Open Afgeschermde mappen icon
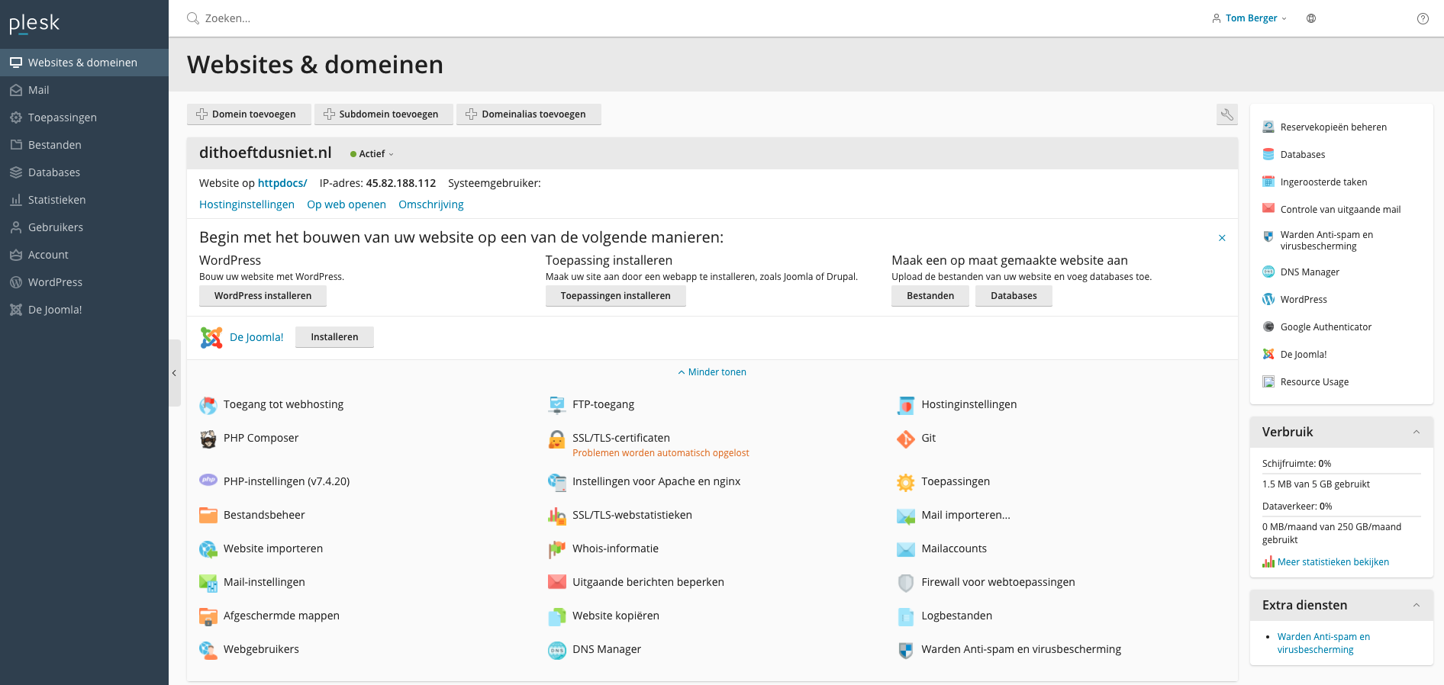This screenshot has height=685, width=1444. [208, 616]
